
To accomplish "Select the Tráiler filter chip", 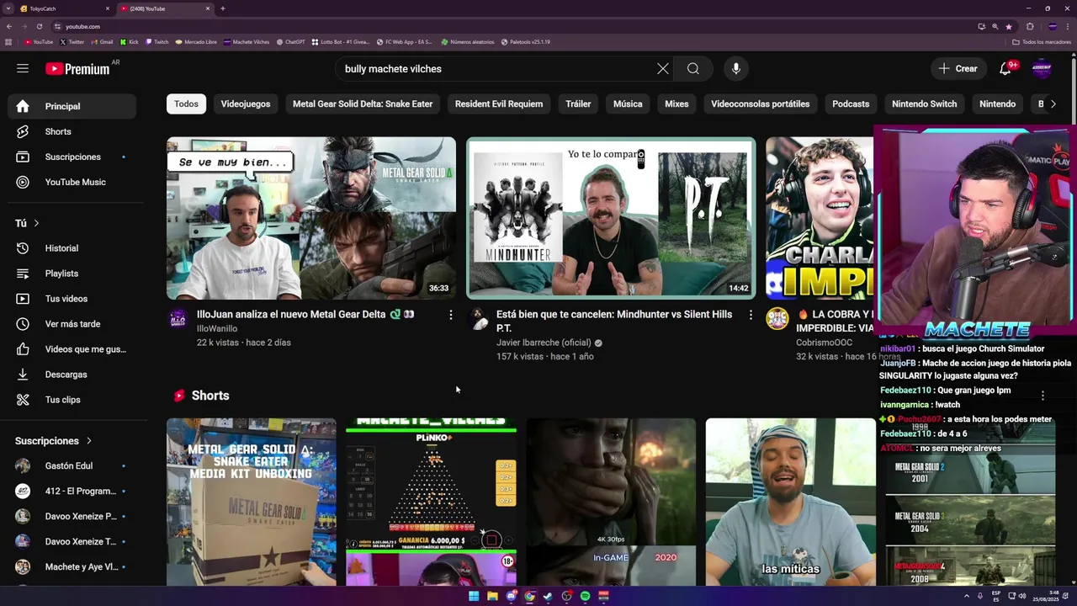I will [578, 104].
